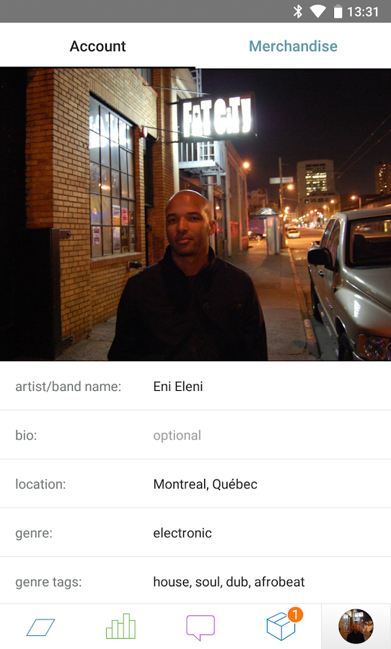The image size is (391, 649).
Task: Tap the Wi-Fi signal status icon
Action: tap(317, 11)
